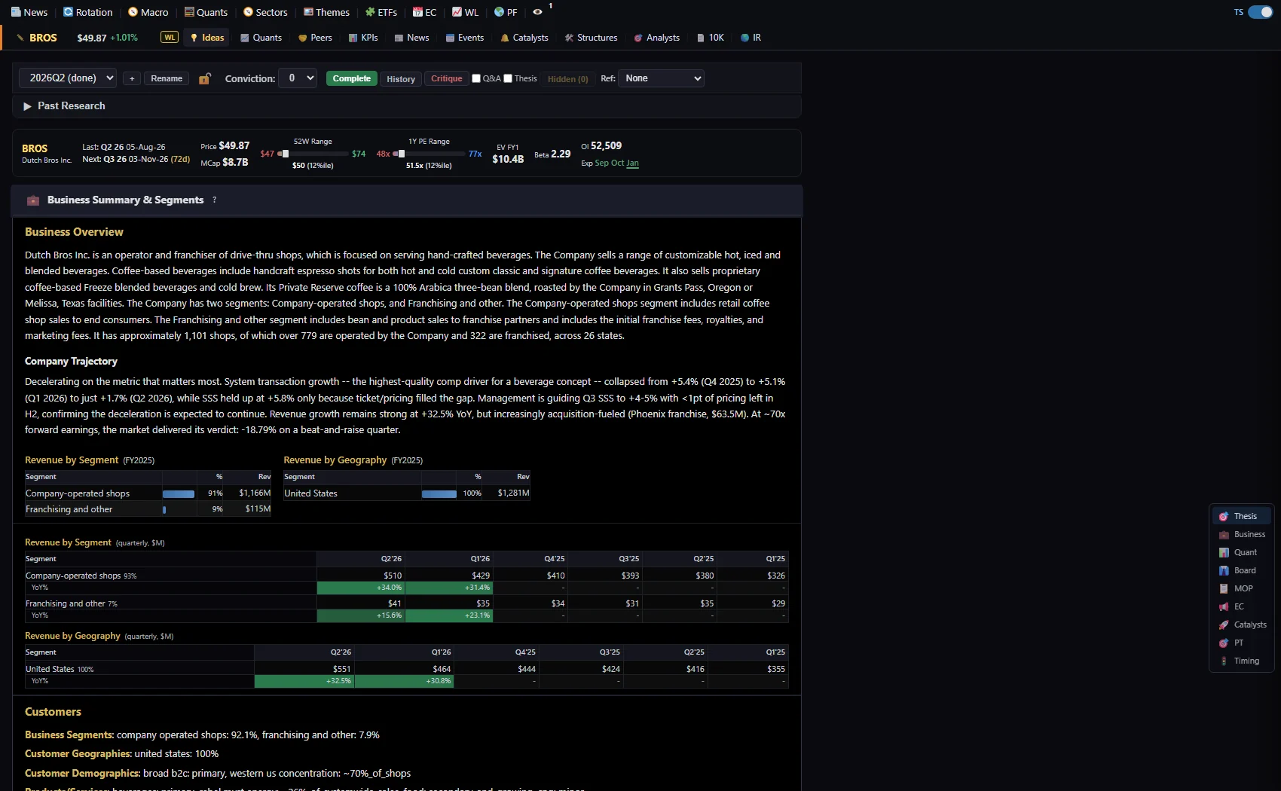This screenshot has width=1281, height=791.
Task: Click the Jan expiry link
Action: tap(632, 163)
